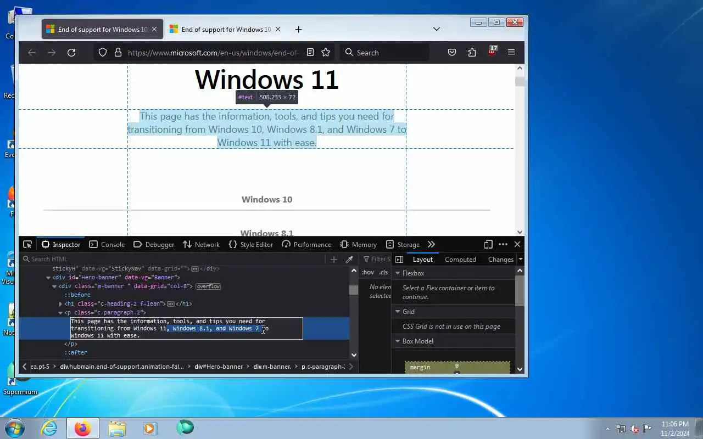This screenshot has width=703, height=439.
Task: Open the Memory tab
Action: click(x=358, y=245)
